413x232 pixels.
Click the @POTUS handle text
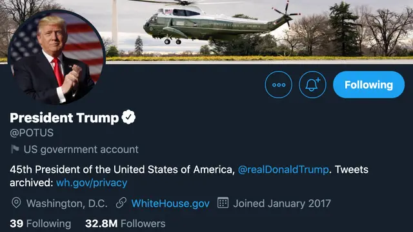point(32,133)
